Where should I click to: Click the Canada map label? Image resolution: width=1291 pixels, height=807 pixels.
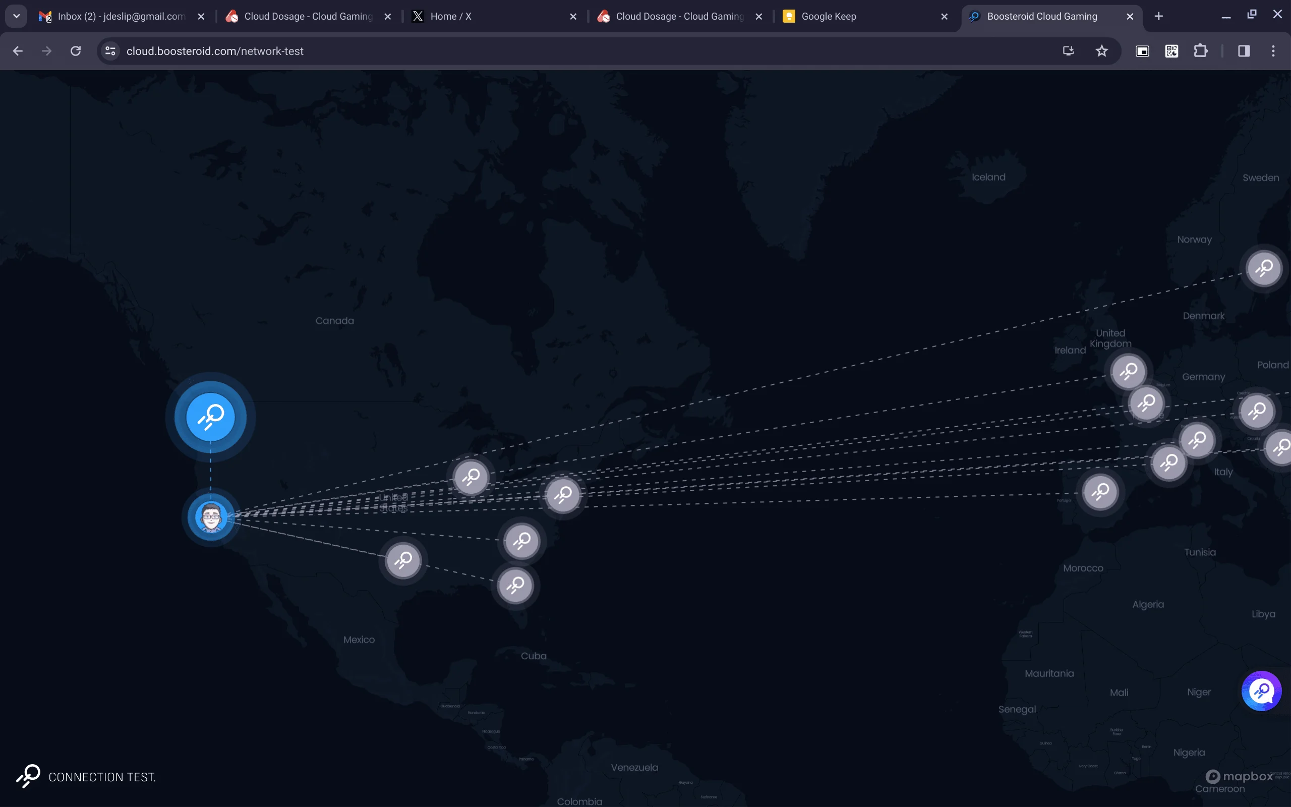coord(334,321)
